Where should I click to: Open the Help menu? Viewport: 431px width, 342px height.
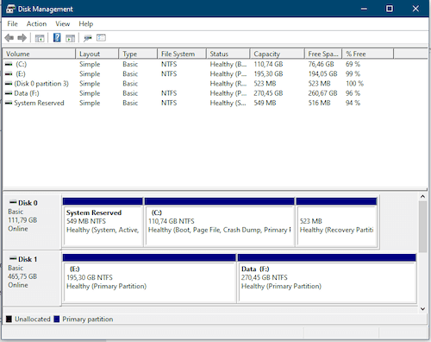pos(86,24)
